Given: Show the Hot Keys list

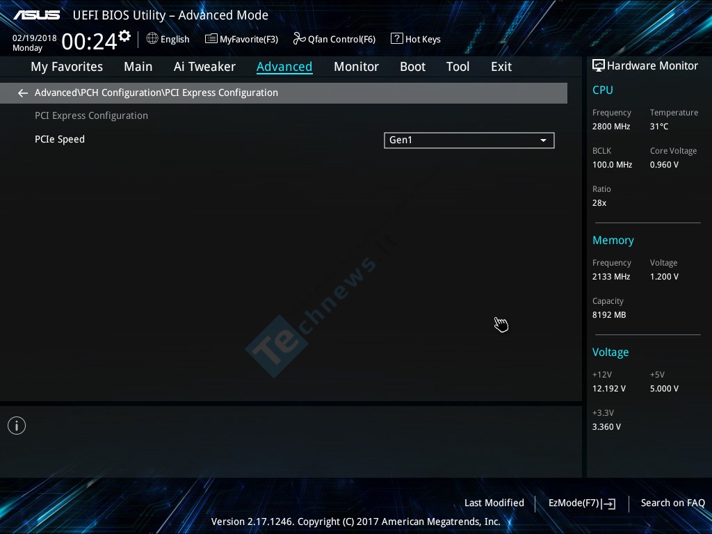Looking at the screenshot, I should point(416,39).
